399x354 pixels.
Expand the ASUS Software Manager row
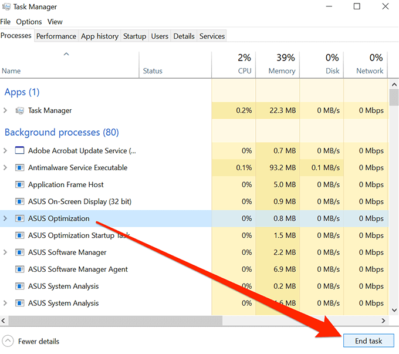point(5,252)
